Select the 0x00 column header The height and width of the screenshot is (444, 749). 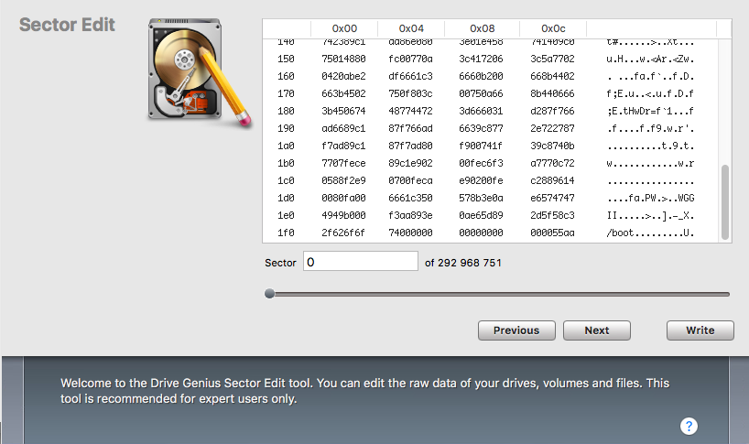343,28
